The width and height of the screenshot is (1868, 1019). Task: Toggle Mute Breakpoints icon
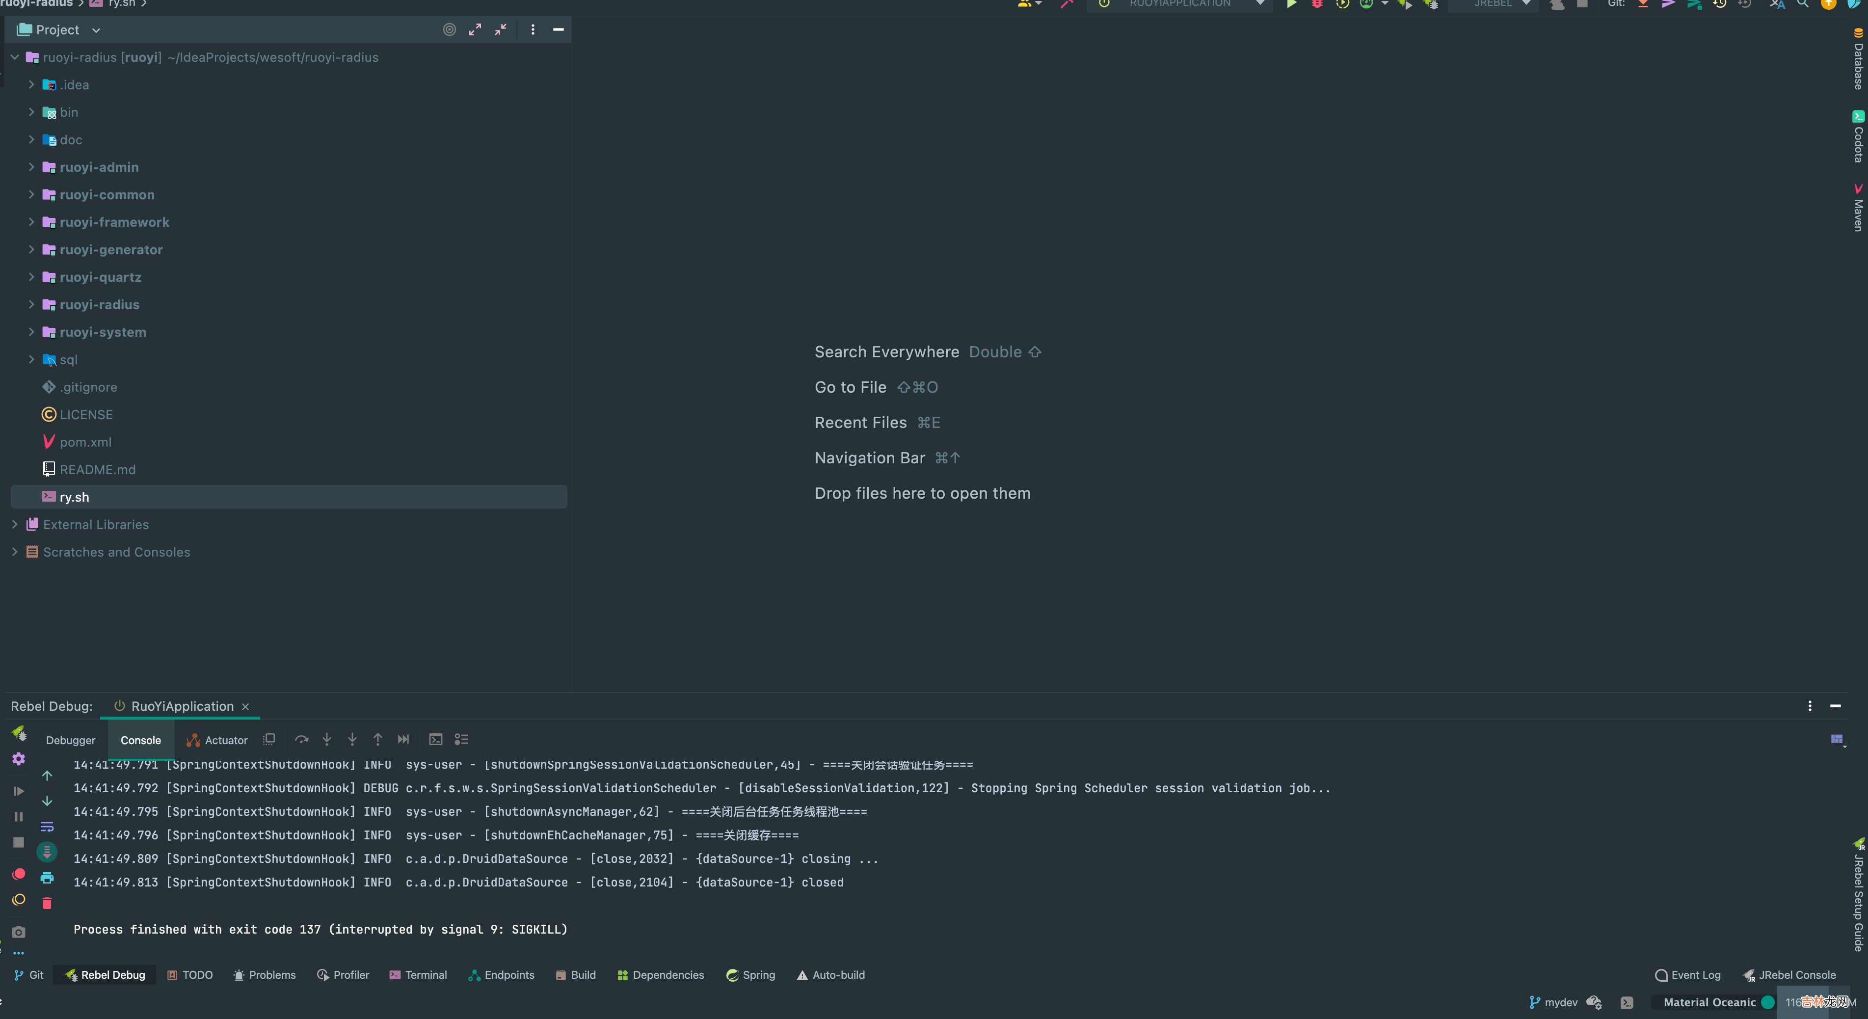tap(19, 900)
